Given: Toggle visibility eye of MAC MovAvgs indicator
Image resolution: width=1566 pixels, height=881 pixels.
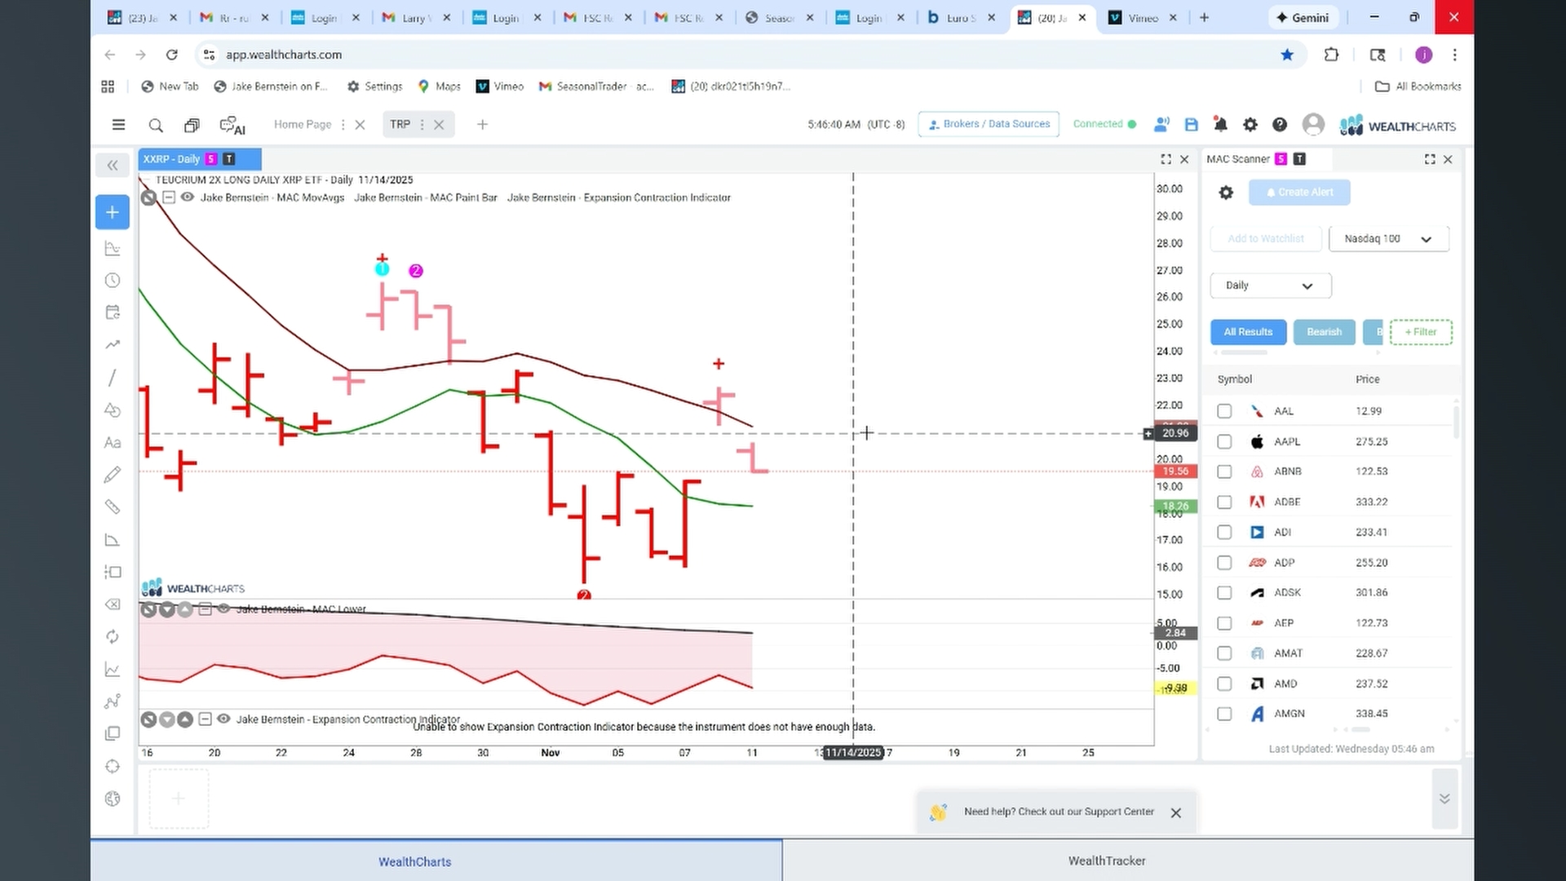Looking at the screenshot, I should (x=187, y=197).
